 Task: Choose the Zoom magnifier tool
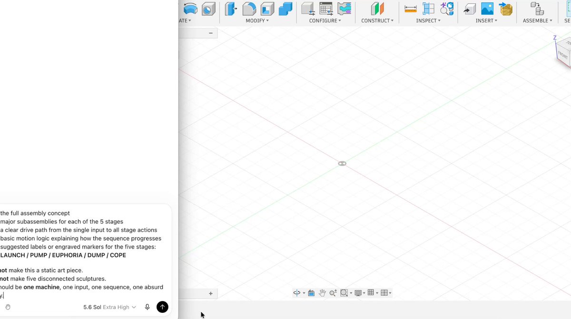click(x=333, y=293)
